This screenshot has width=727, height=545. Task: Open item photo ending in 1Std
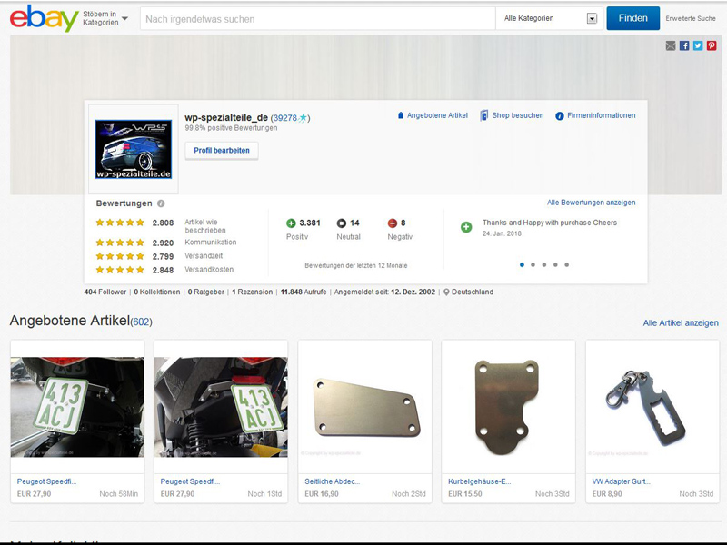tap(221, 407)
